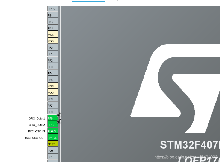Click the VDD pin adjacent to PF6

(53, 92)
